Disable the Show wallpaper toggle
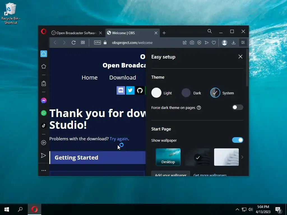This screenshot has height=215, width=287. tap(237, 140)
